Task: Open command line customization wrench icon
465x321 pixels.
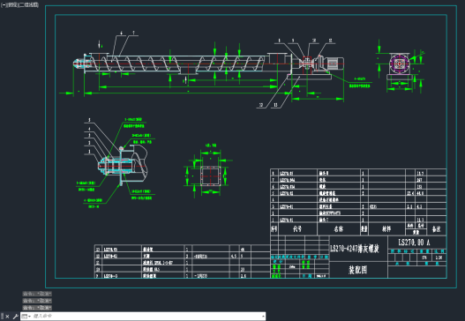Action: click(15, 317)
